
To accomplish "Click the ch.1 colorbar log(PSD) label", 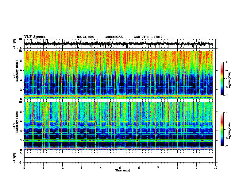I will click(230, 80).
